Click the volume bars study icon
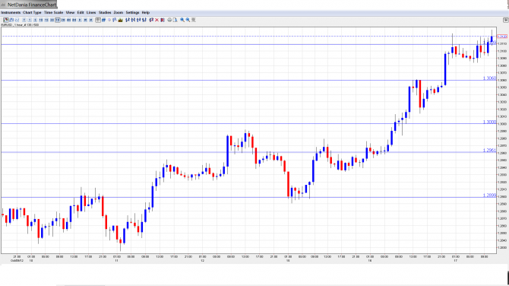509x286 pixels. tap(121, 20)
